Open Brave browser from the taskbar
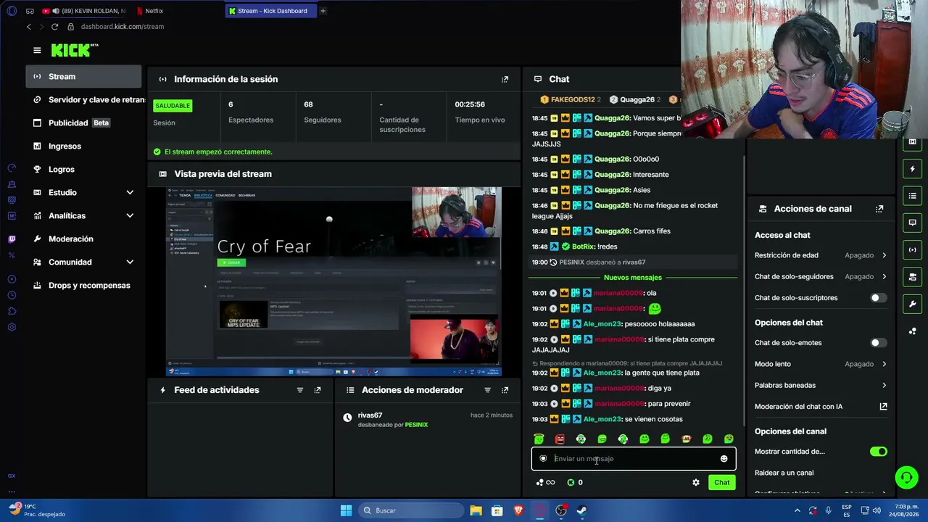928x522 pixels. [x=518, y=510]
